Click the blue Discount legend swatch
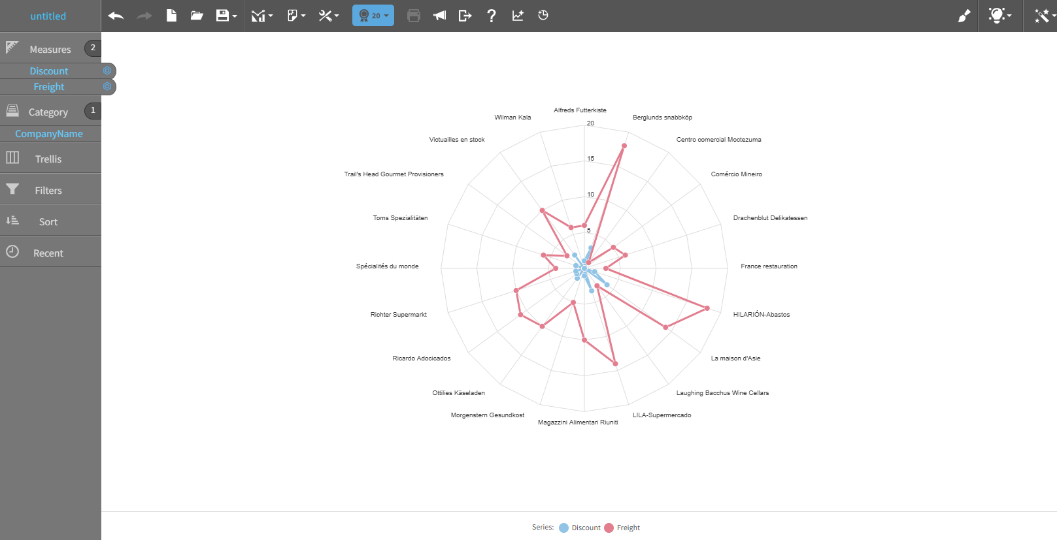1057x540 pixels. 563,528
